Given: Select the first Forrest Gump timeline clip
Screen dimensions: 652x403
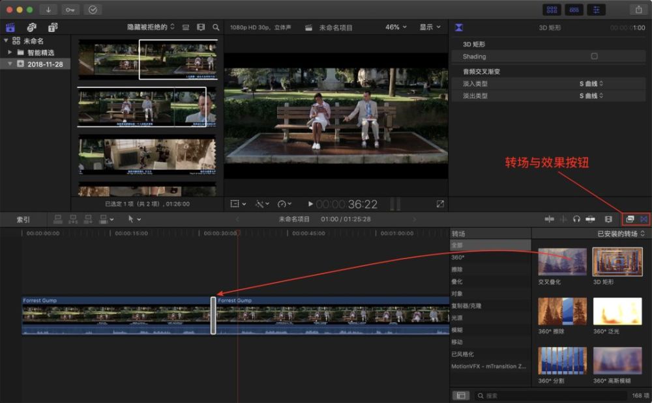Looking at the screenshot, I should pos(117,315).
